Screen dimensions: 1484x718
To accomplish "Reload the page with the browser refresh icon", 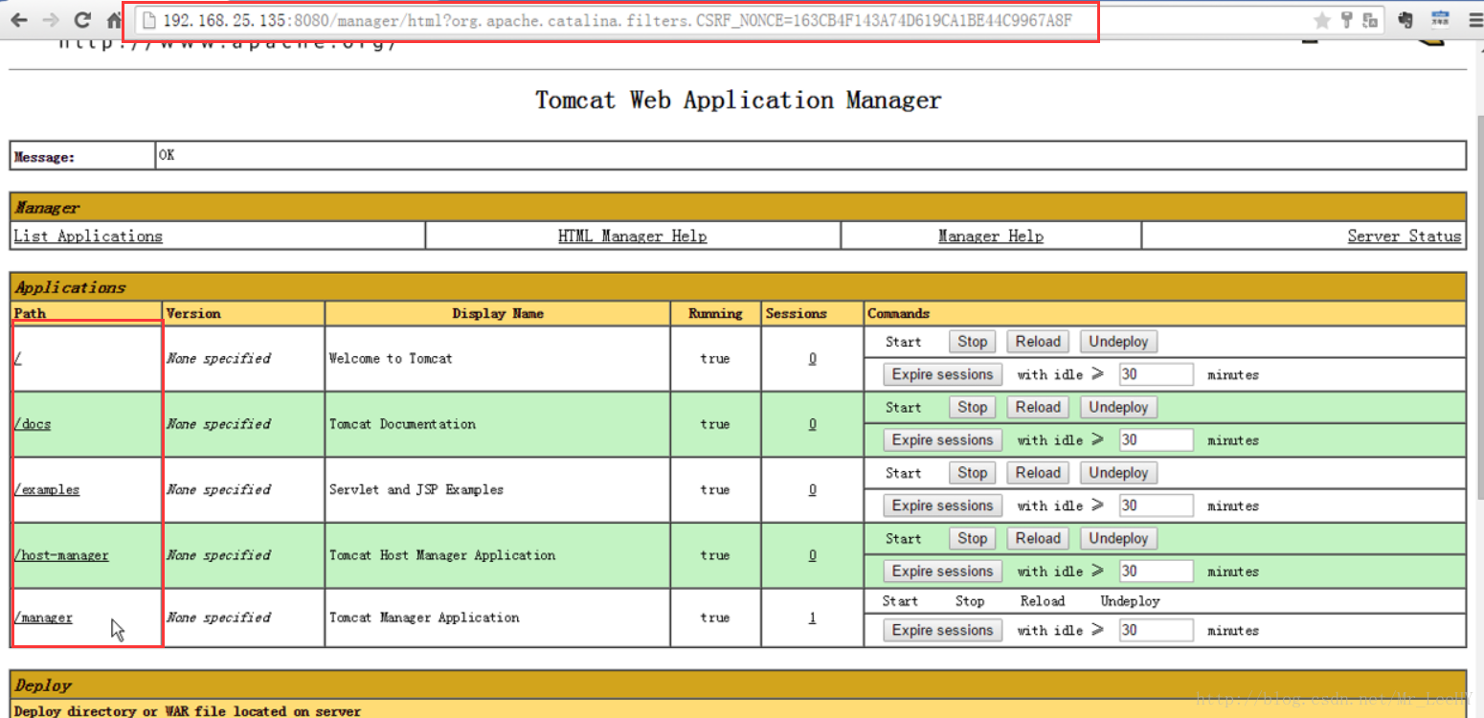I will pos(83,20).
